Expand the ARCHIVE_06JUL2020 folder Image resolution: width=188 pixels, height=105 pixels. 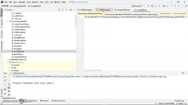[x=7, y=60]
